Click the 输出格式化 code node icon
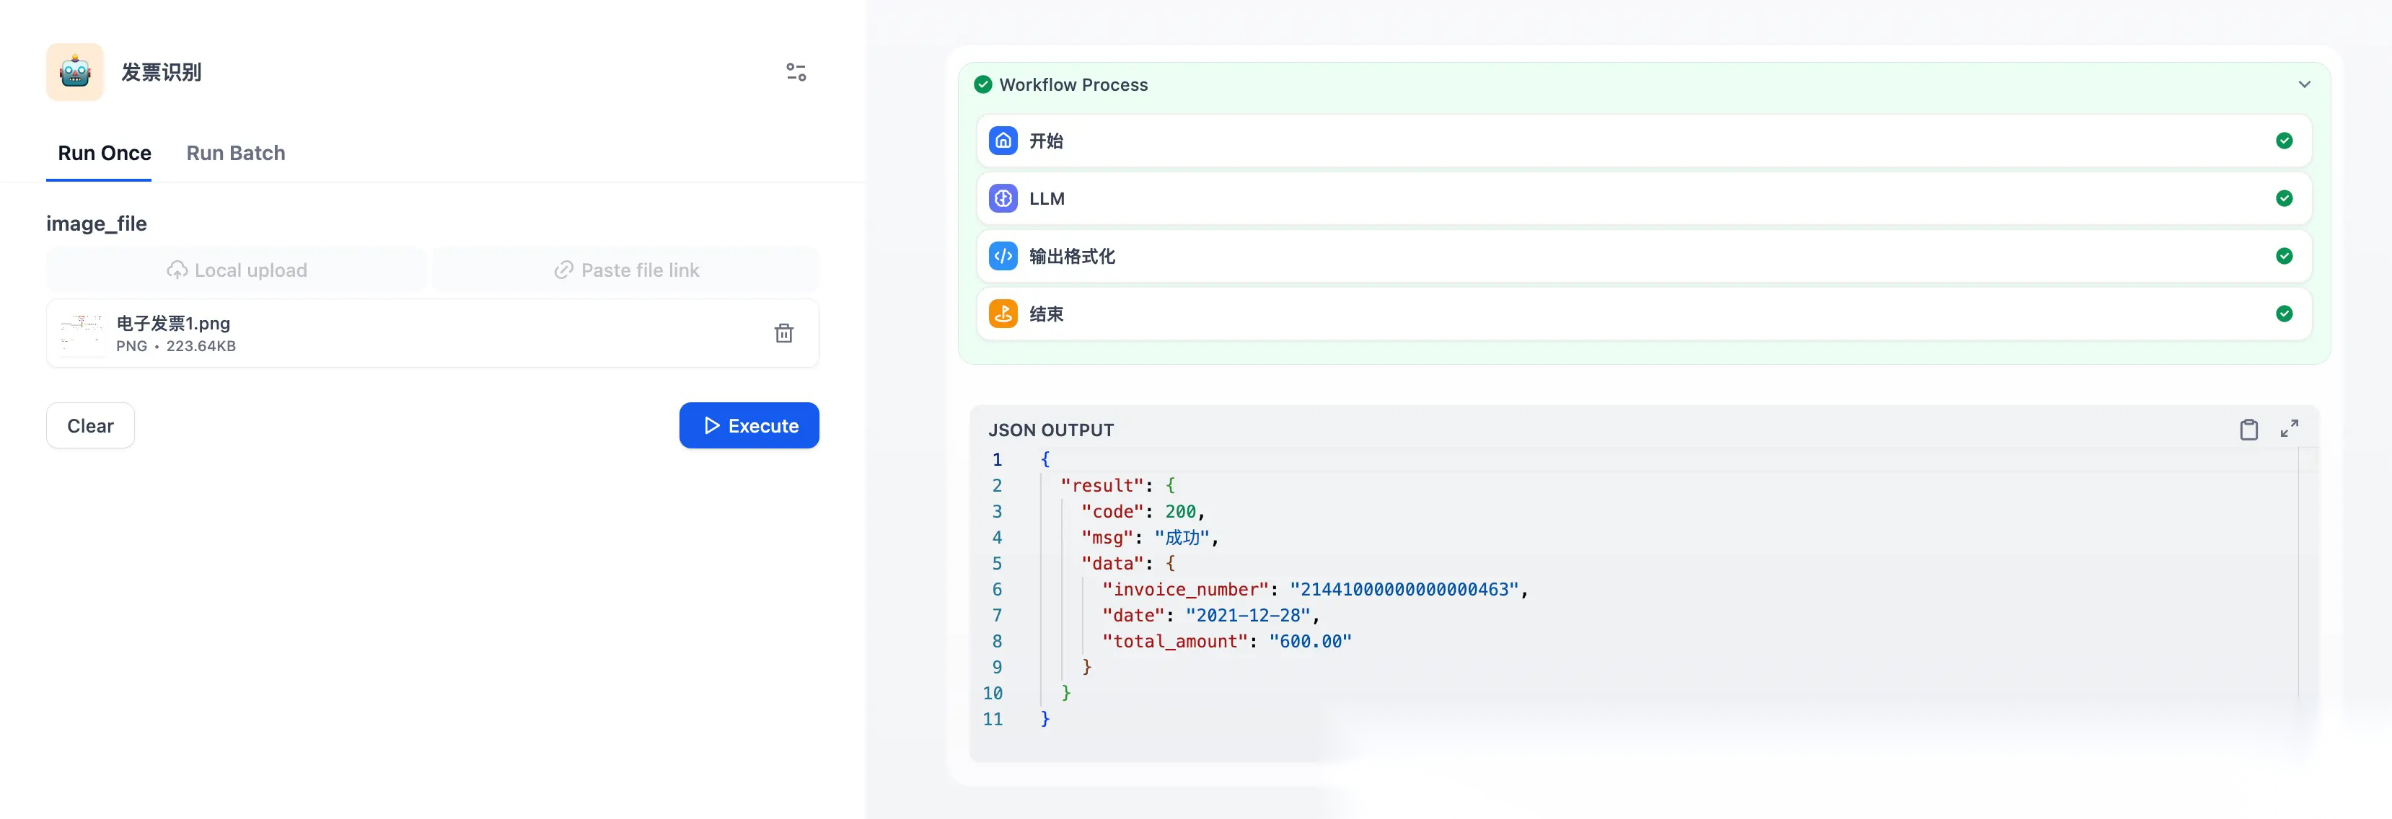The height and width of the screenshot is (819, 2392). pos(1003,255)
